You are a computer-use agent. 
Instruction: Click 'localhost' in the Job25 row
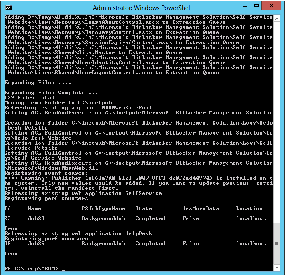pyautogui.click(x=251, y=244)
